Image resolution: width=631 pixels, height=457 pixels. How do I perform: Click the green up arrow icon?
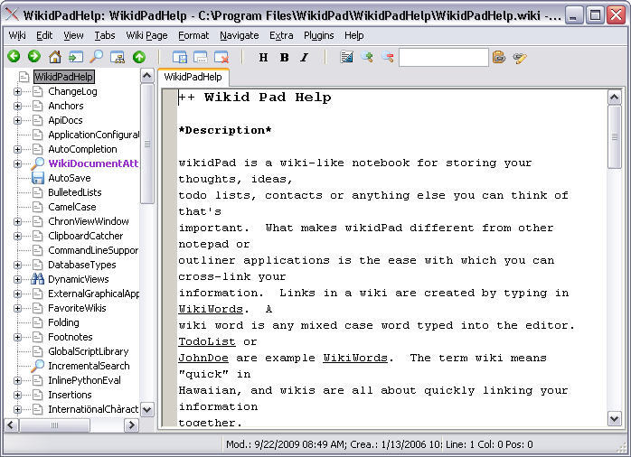pos(139,57)
